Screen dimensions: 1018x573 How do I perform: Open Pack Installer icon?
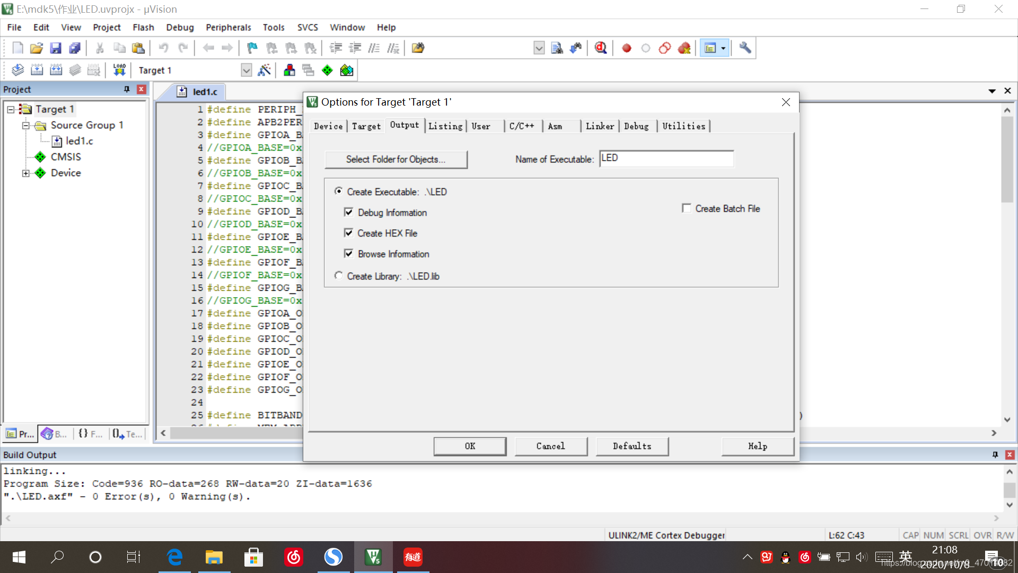coord(347,70)
